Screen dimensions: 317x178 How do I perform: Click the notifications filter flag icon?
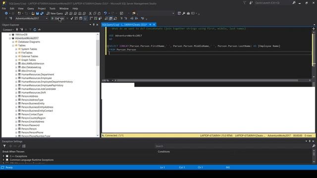tap(244, 3)
